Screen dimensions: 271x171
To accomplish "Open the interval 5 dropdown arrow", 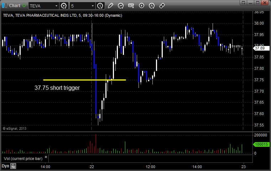I will coord(93,6).
